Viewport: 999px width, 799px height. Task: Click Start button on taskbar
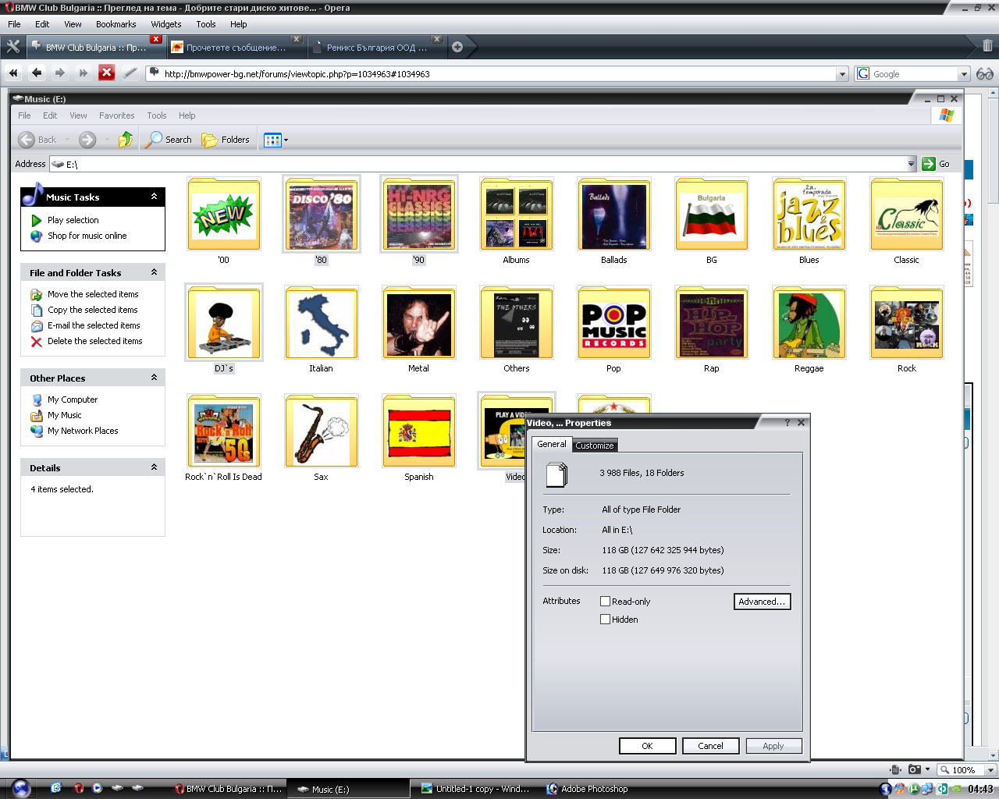click(21, 788)
